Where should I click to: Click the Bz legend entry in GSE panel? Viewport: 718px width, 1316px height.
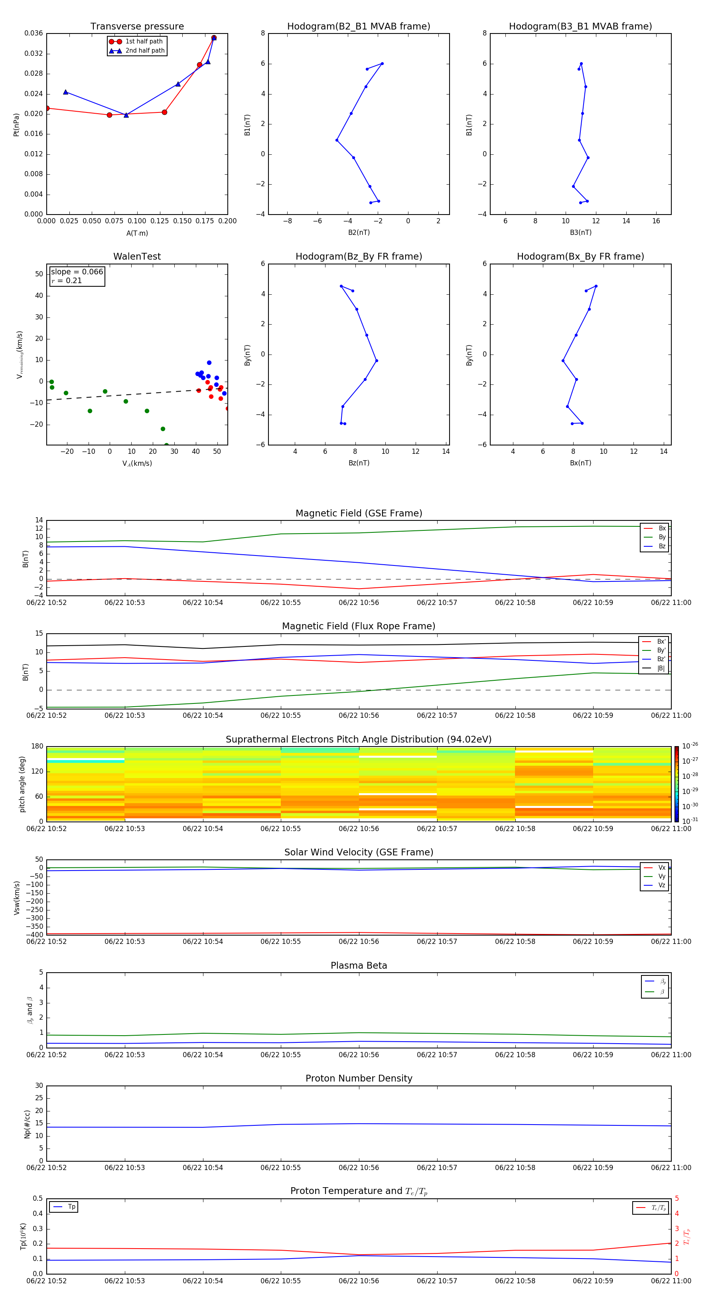[655, 546]
